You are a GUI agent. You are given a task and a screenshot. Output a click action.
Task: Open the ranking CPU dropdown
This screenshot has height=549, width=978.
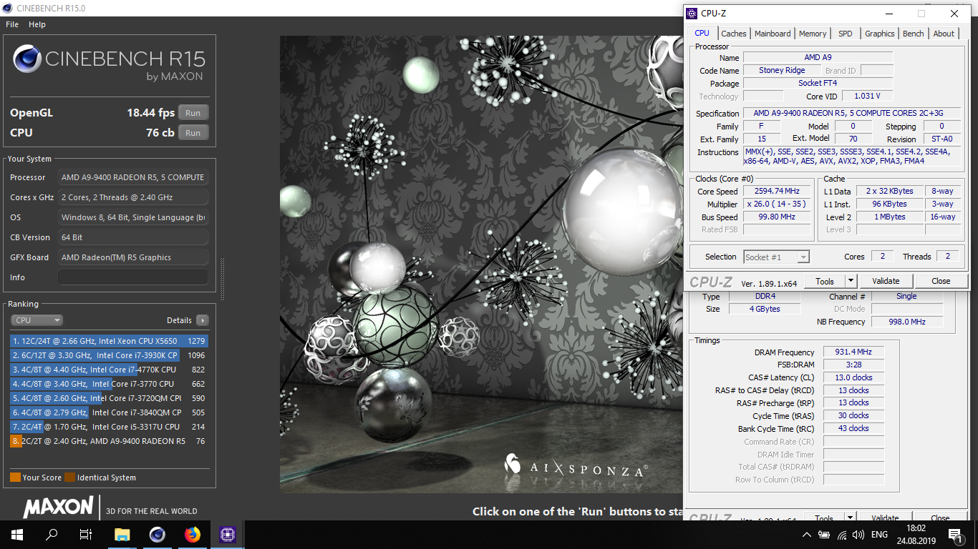[x=37, y=320]
